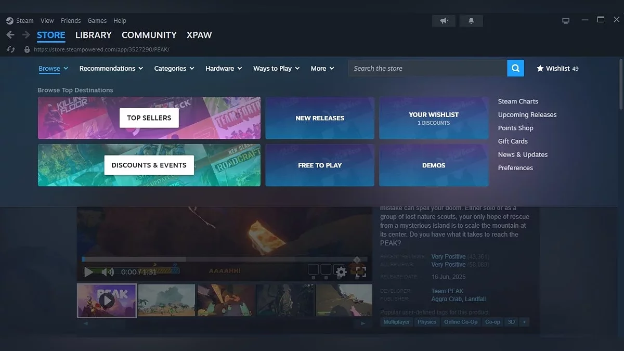
Task: Expand the More dropdown
Action: (322, 68)
